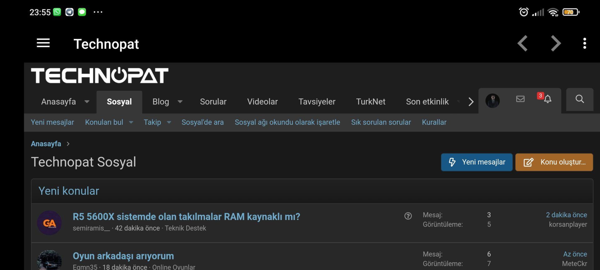Viewport: 600px width, 270px height.
Task: Open korsanplayer's profile link
Action: 568,224
